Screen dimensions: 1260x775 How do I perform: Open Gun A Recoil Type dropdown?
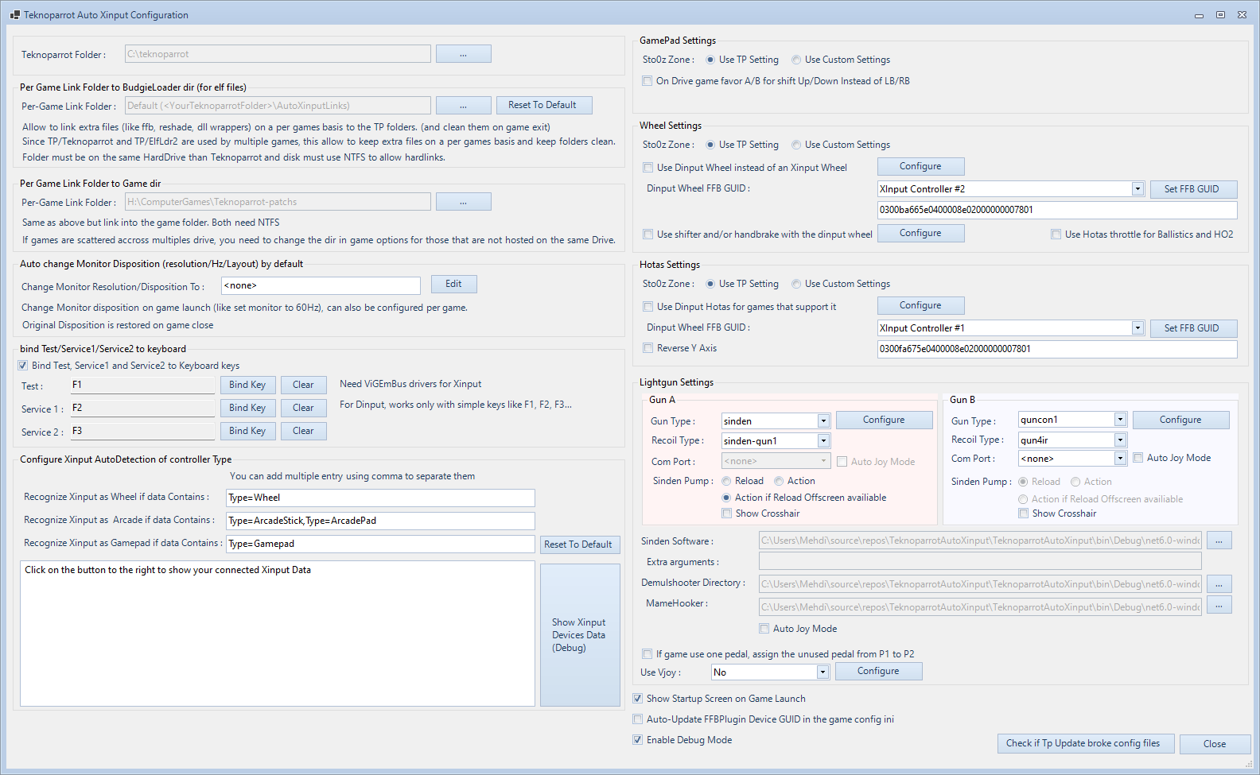click(823, 440)
